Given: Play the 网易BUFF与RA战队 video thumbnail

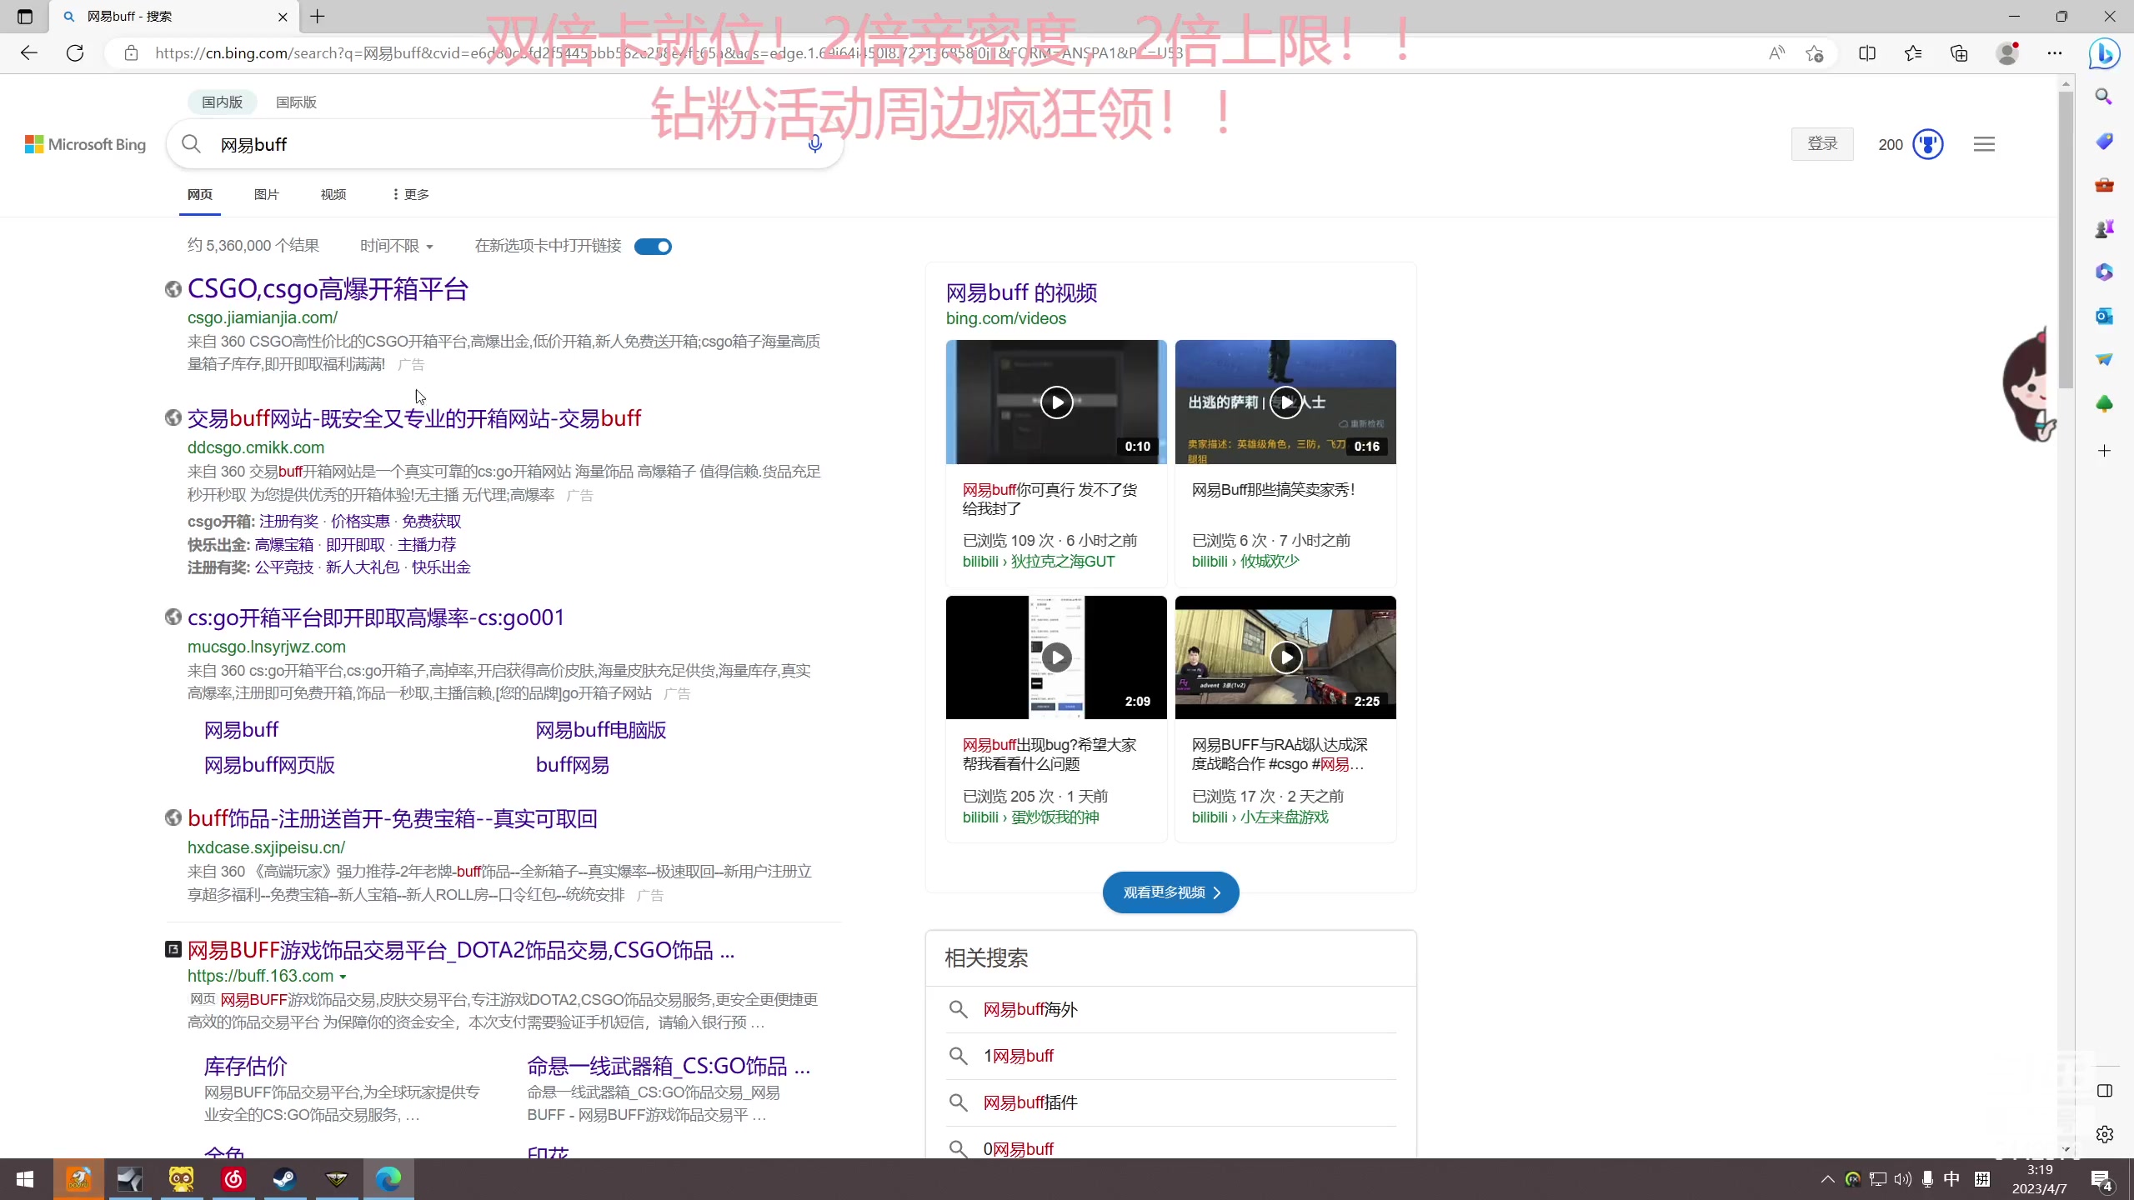Looking at the screenshot, I should click(x=1285, y=657).
